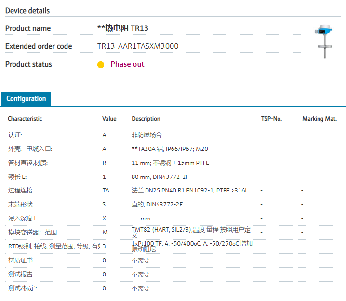Click the 1xPt100 TF RTD description
This screenshot has width=346, height=301.
[191, 246]
